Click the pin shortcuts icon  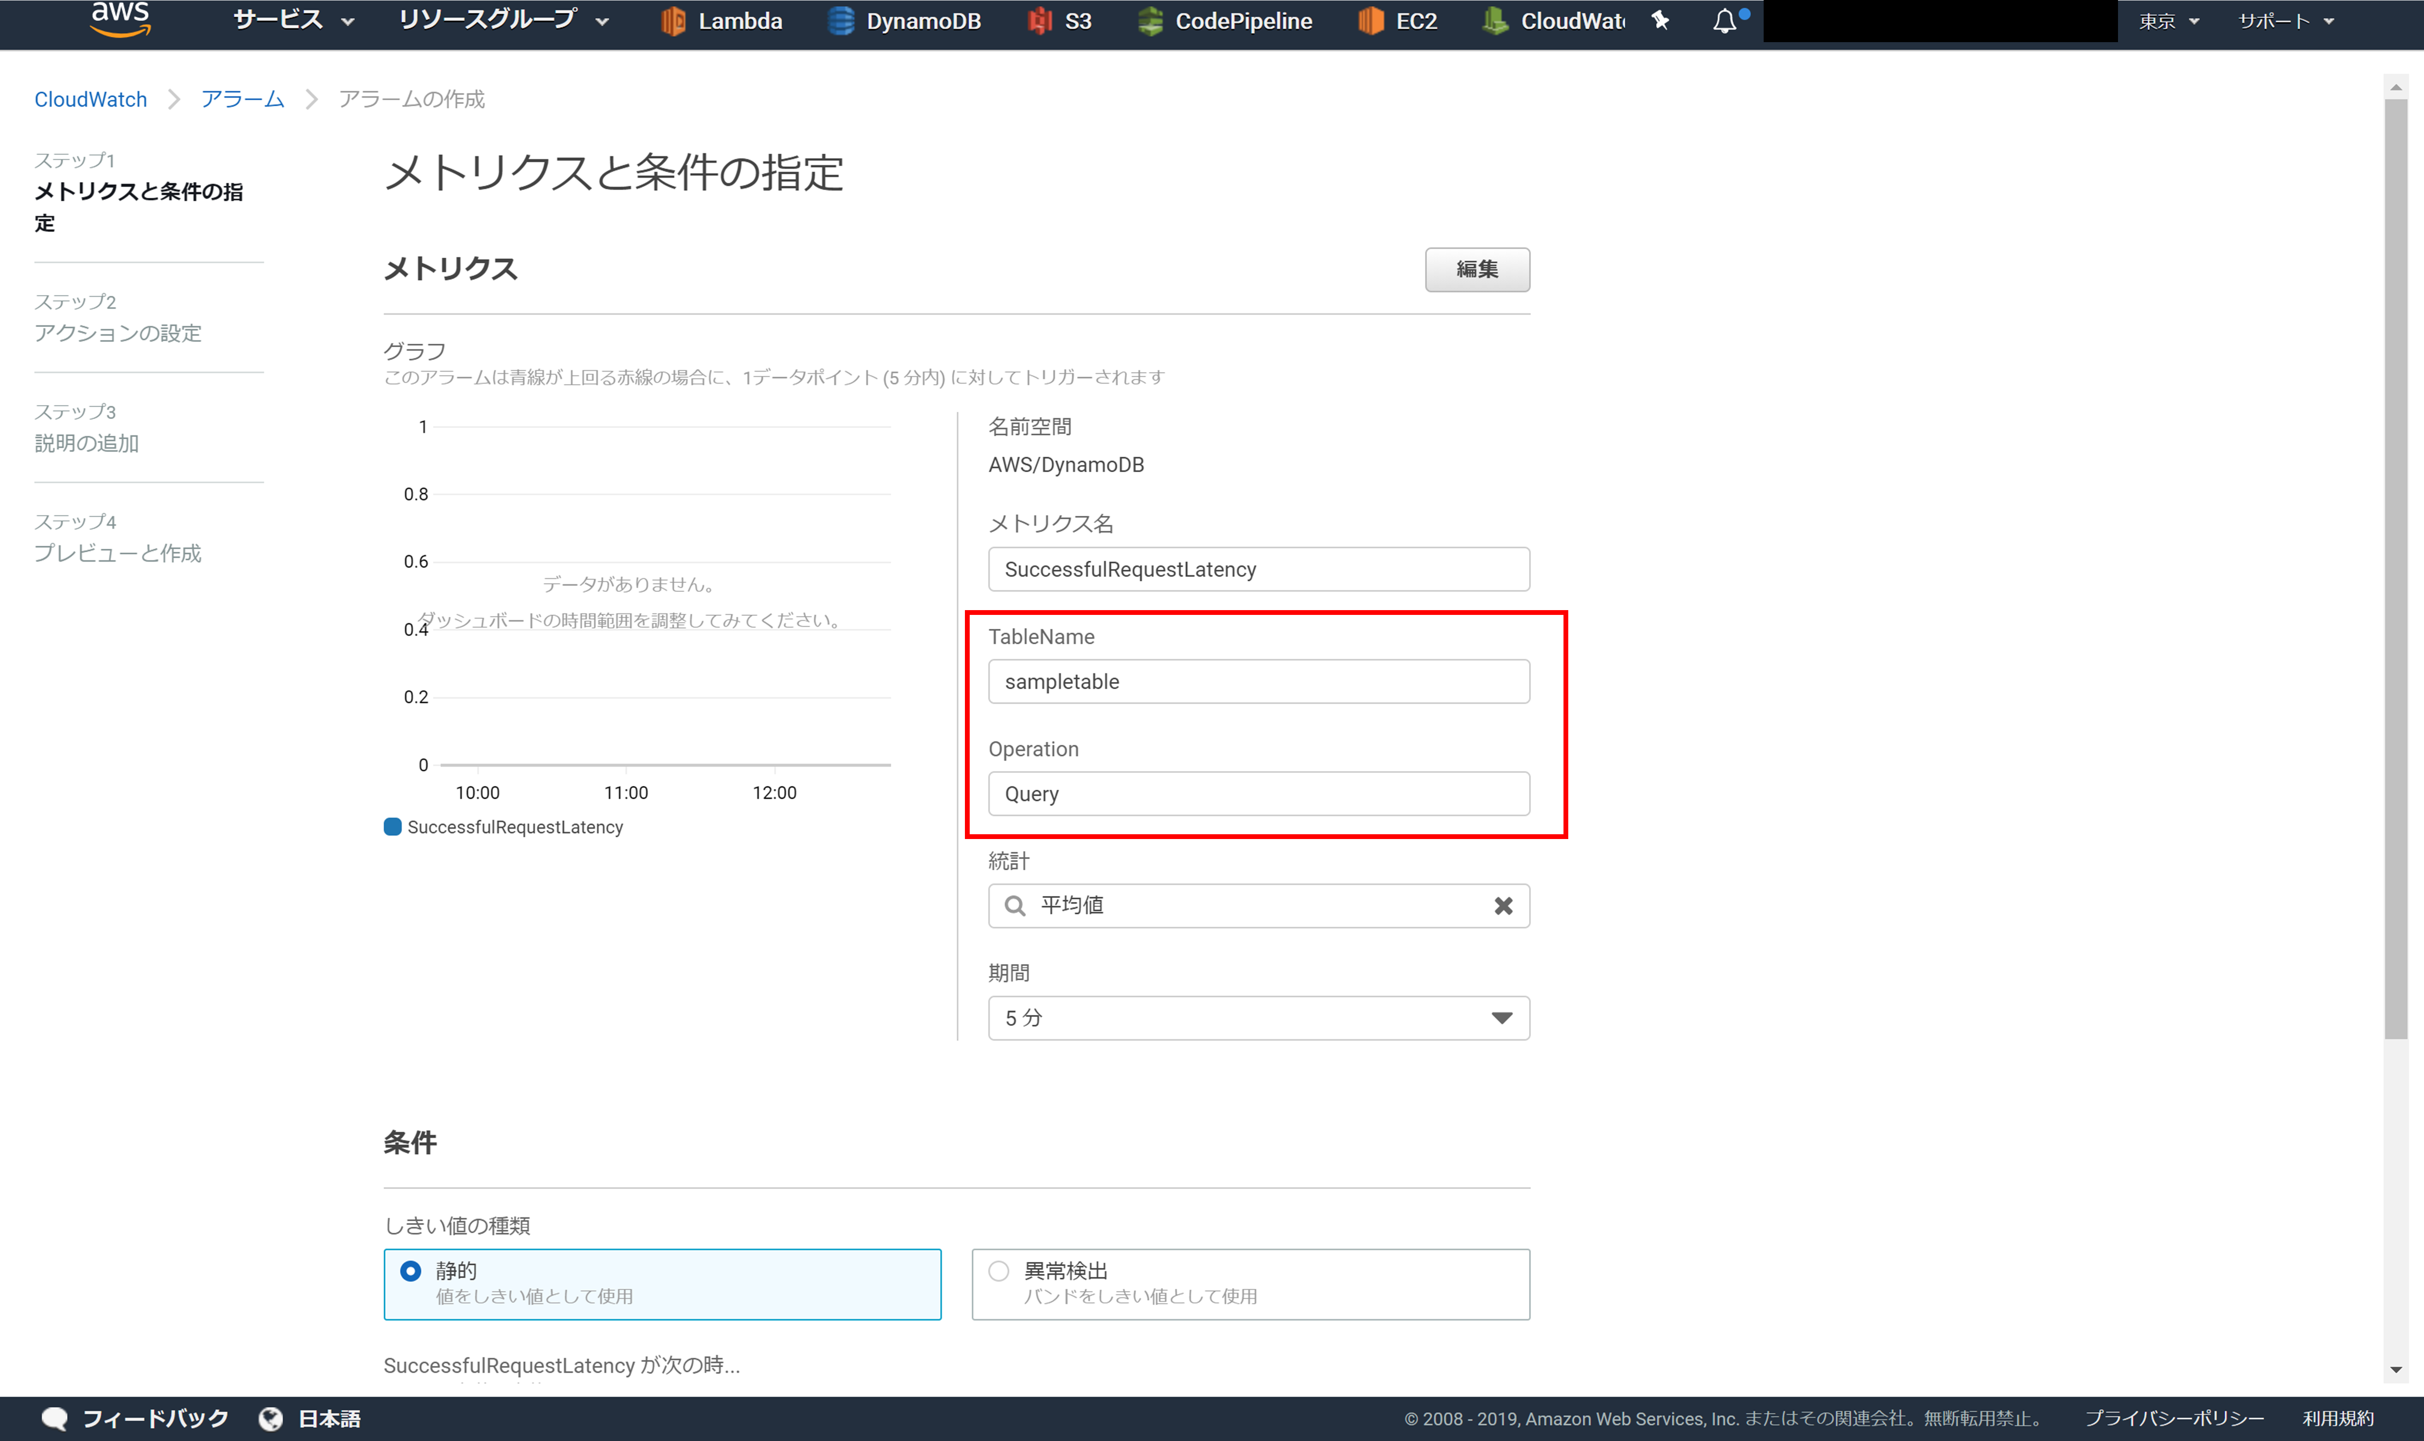pyautogui.click(x=1660, y=21)
